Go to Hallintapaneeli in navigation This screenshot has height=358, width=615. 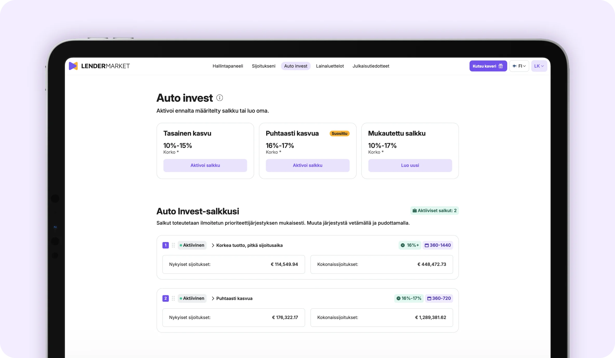228,66
